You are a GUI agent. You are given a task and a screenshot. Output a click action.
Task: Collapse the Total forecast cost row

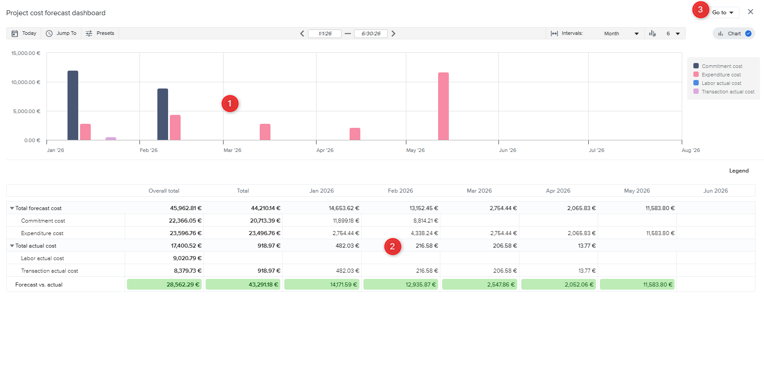pyautogui.click(x=12, y=208)
